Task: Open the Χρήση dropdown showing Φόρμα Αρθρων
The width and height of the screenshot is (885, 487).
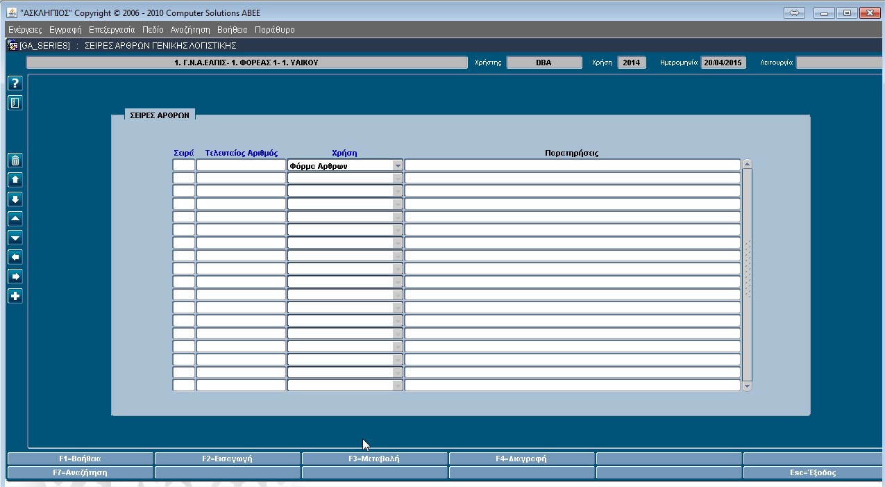Action: pyautogui.click(x=398, y=165)
